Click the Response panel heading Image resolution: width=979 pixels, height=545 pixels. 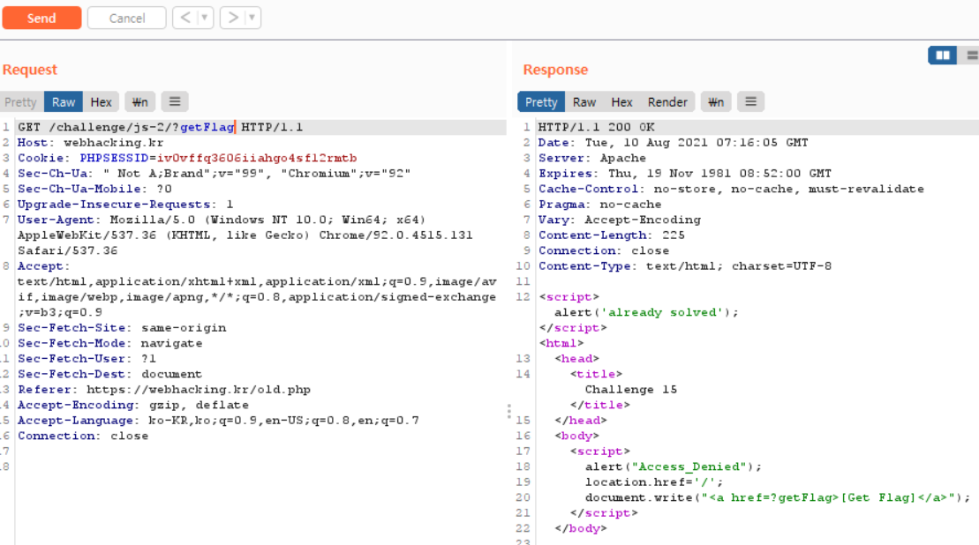point(555,70)
